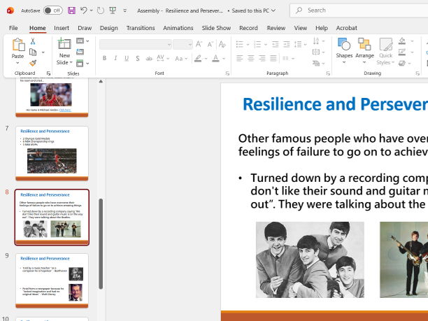The width and height of the screenshot is (428, 321).
Task: Click the Numbering list icon
Action: click(x=257, y=44)
